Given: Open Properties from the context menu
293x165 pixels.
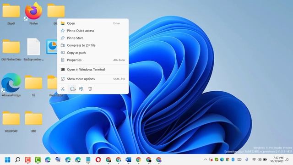Looking at the screenshot, I should (93, 60).
